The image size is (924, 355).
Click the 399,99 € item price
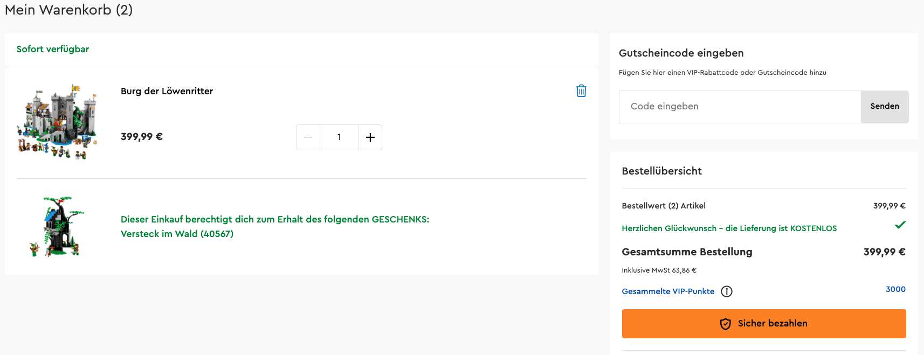(x=142, y=137)
